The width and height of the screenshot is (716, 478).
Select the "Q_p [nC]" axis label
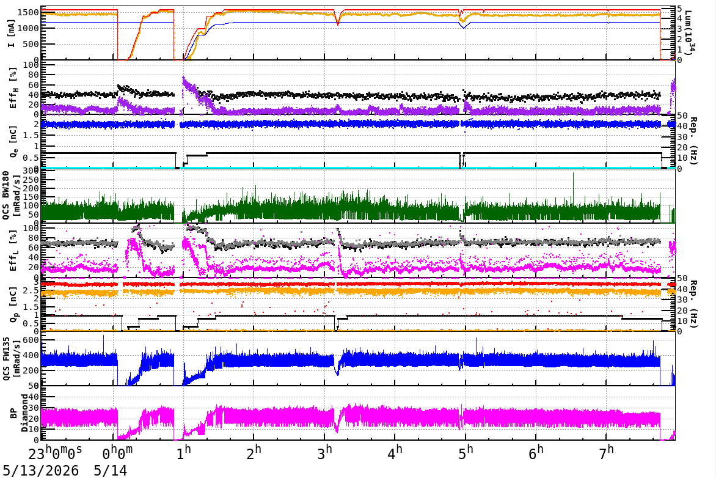[13, 305]
